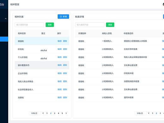Edit the 企业所得税 row
164x123 pixels.
[x=60, y=73]
